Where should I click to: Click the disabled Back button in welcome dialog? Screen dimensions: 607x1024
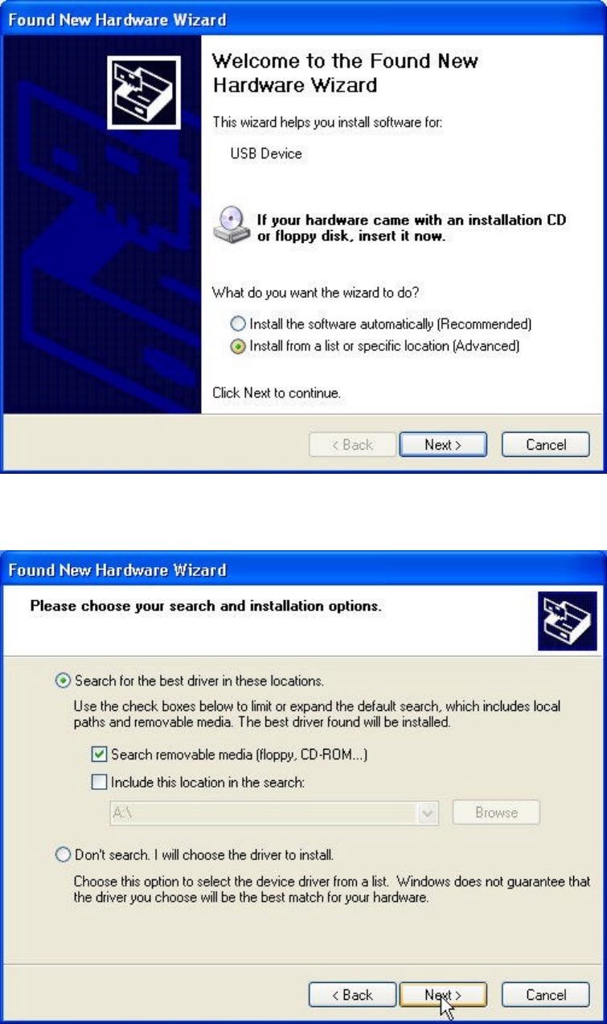coord(352,445)
